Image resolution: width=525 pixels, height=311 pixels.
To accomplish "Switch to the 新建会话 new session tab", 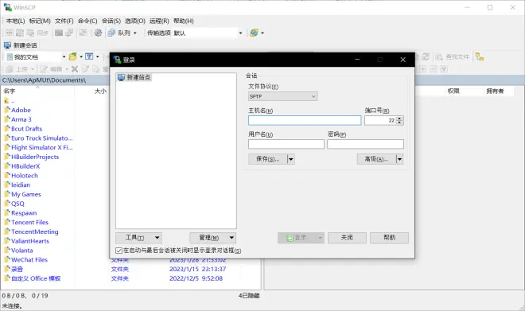I will [21, 45].
